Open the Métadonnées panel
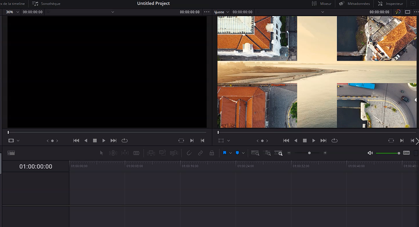The width and height of the screenshot is (419, 227). click(354, 4)
